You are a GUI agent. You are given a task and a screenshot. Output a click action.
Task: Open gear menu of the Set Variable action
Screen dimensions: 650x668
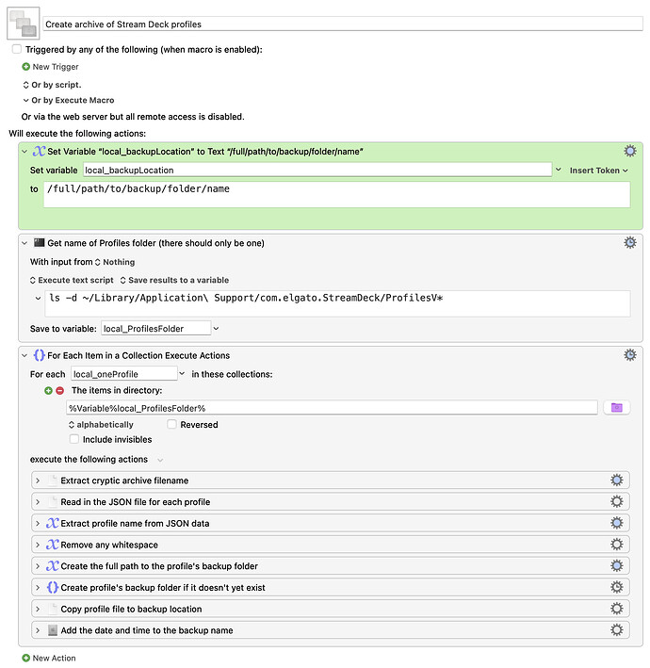[x=630, y=151]
